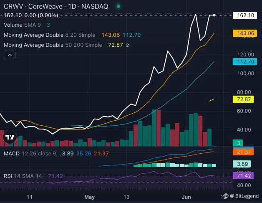Click the yellow 72.87 price axis tag
The width and height of the screenshot is (262, 203).
pyautogui.click(x=243, y=99)
